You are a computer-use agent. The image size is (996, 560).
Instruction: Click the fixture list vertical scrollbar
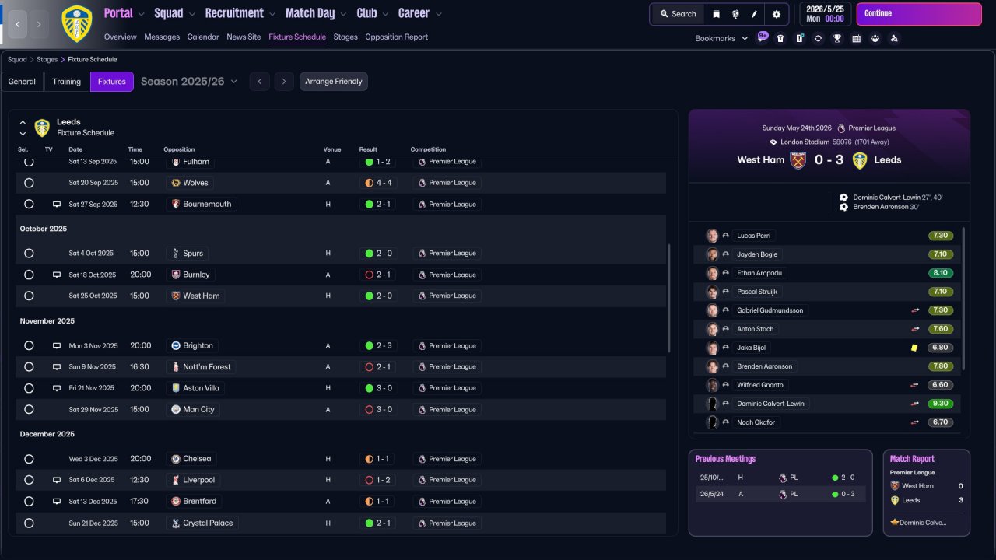pyautogui.click(x=669, y=298)
